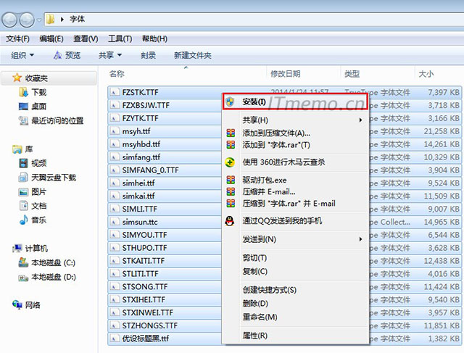This screenshot has width=464, height=353.
Task: Open 视频 library in sidebar
Action: [33, 163]
